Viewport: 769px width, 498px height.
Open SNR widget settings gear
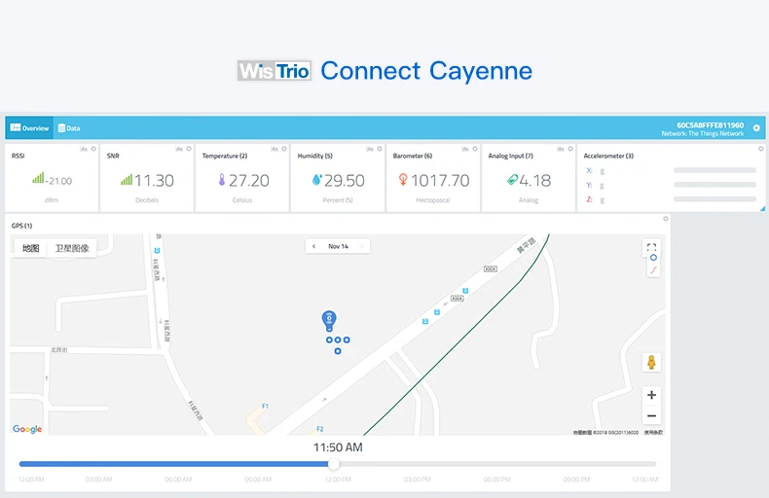(x=189, y=149)
